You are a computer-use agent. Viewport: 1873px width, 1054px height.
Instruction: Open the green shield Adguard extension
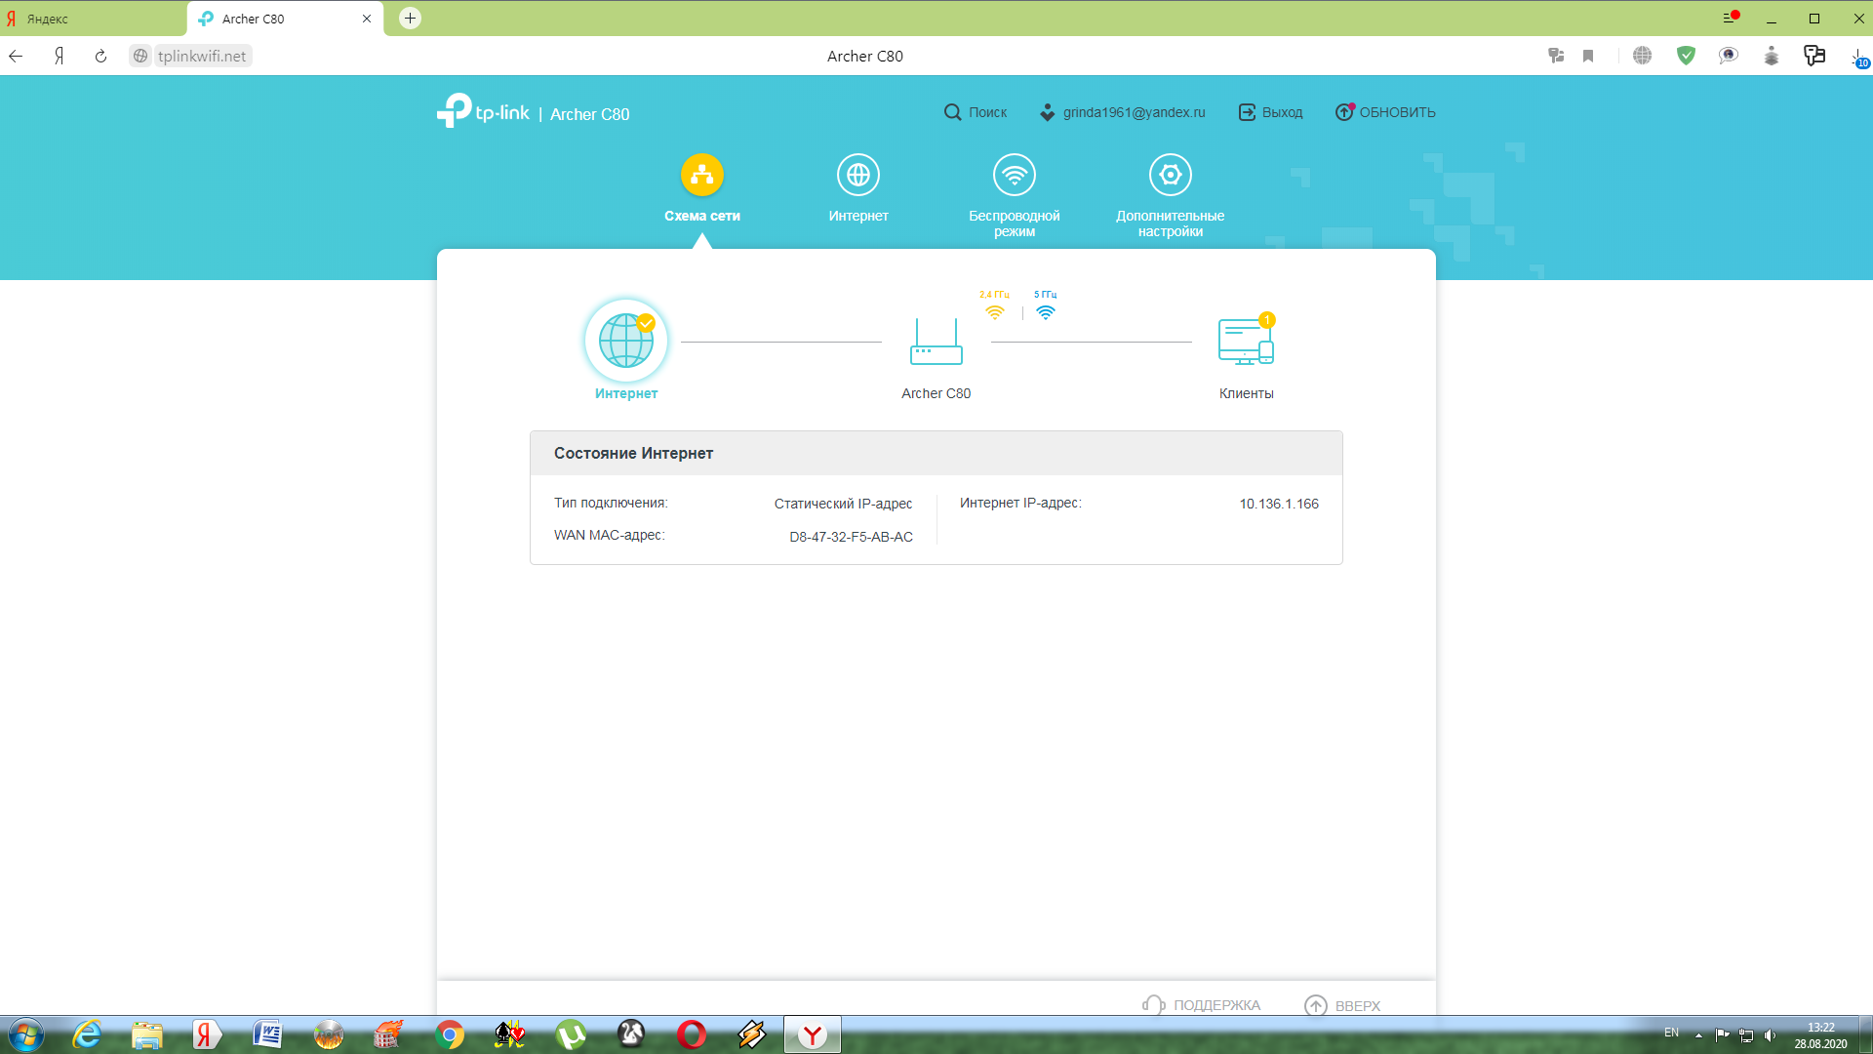tap(1686, 56)
